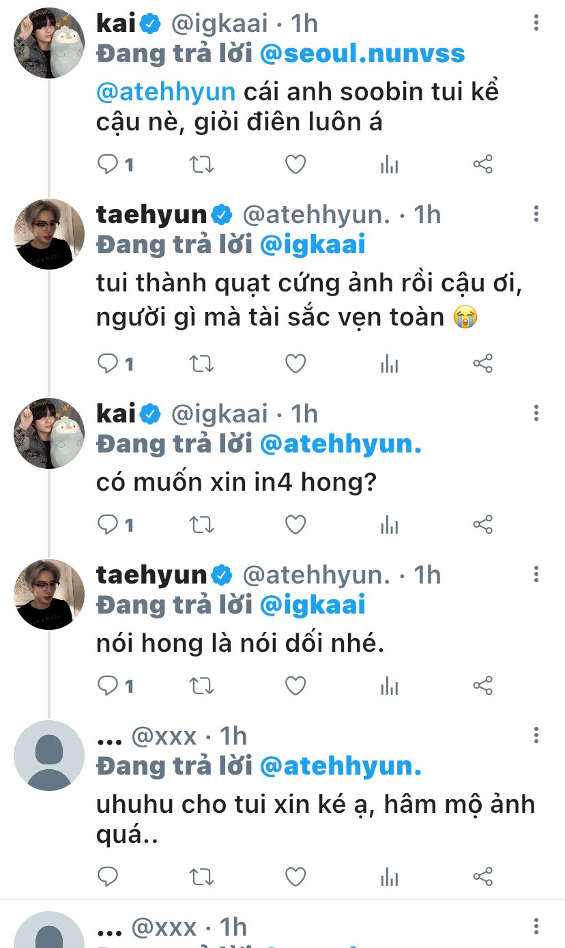Retweet kai's "xin in4 hong" tweet

tap(202, 525)
